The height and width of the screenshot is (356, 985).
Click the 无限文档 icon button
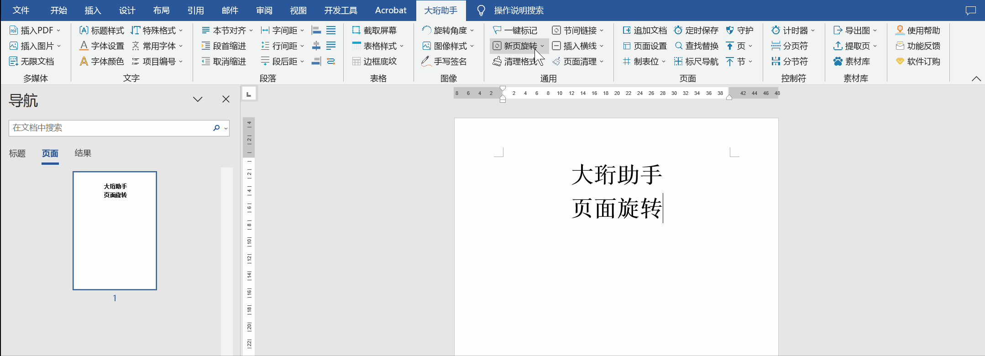(x=31, y=61)
